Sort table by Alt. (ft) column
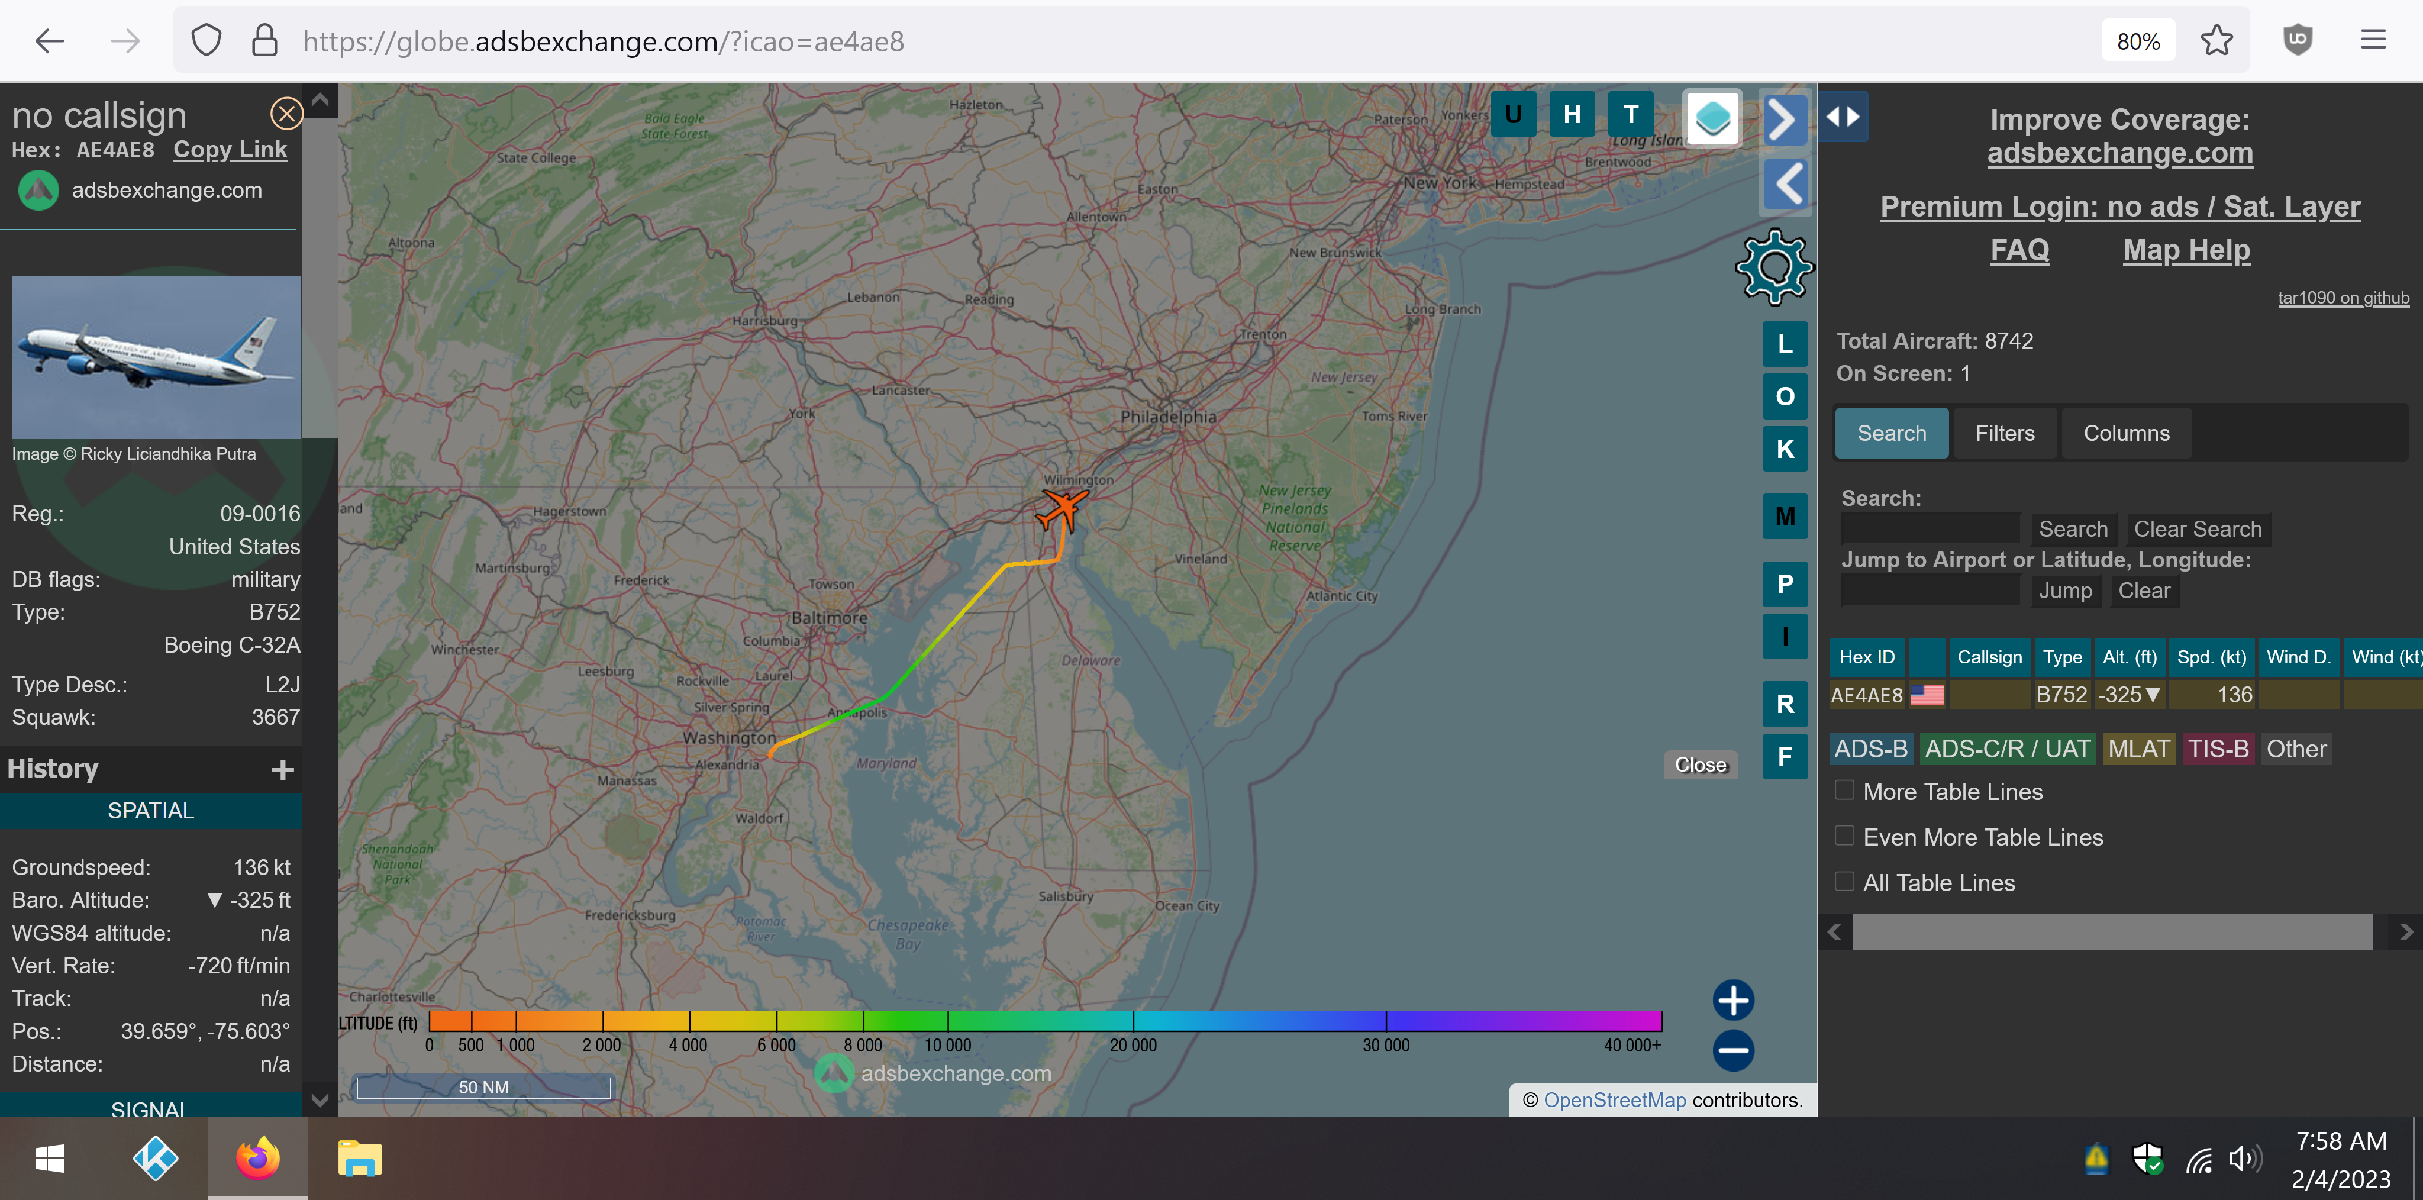Image resolution: width=2423 pixels, height=1200 pixels. [x=2128, y=657]
